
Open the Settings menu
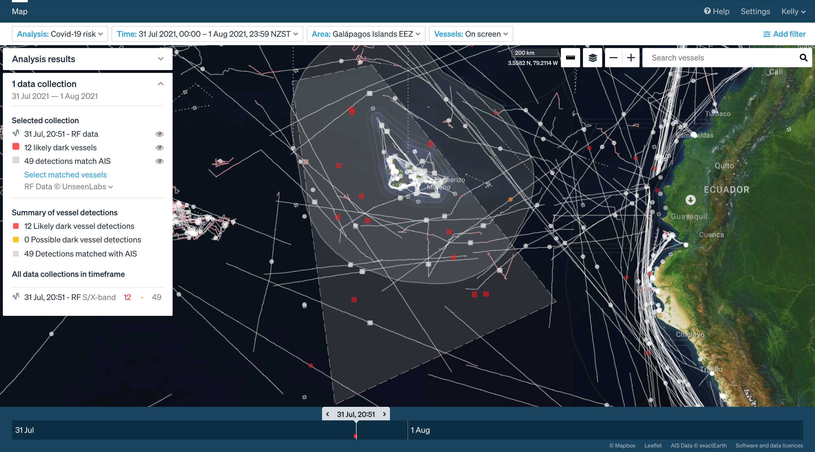pos(755,11)
